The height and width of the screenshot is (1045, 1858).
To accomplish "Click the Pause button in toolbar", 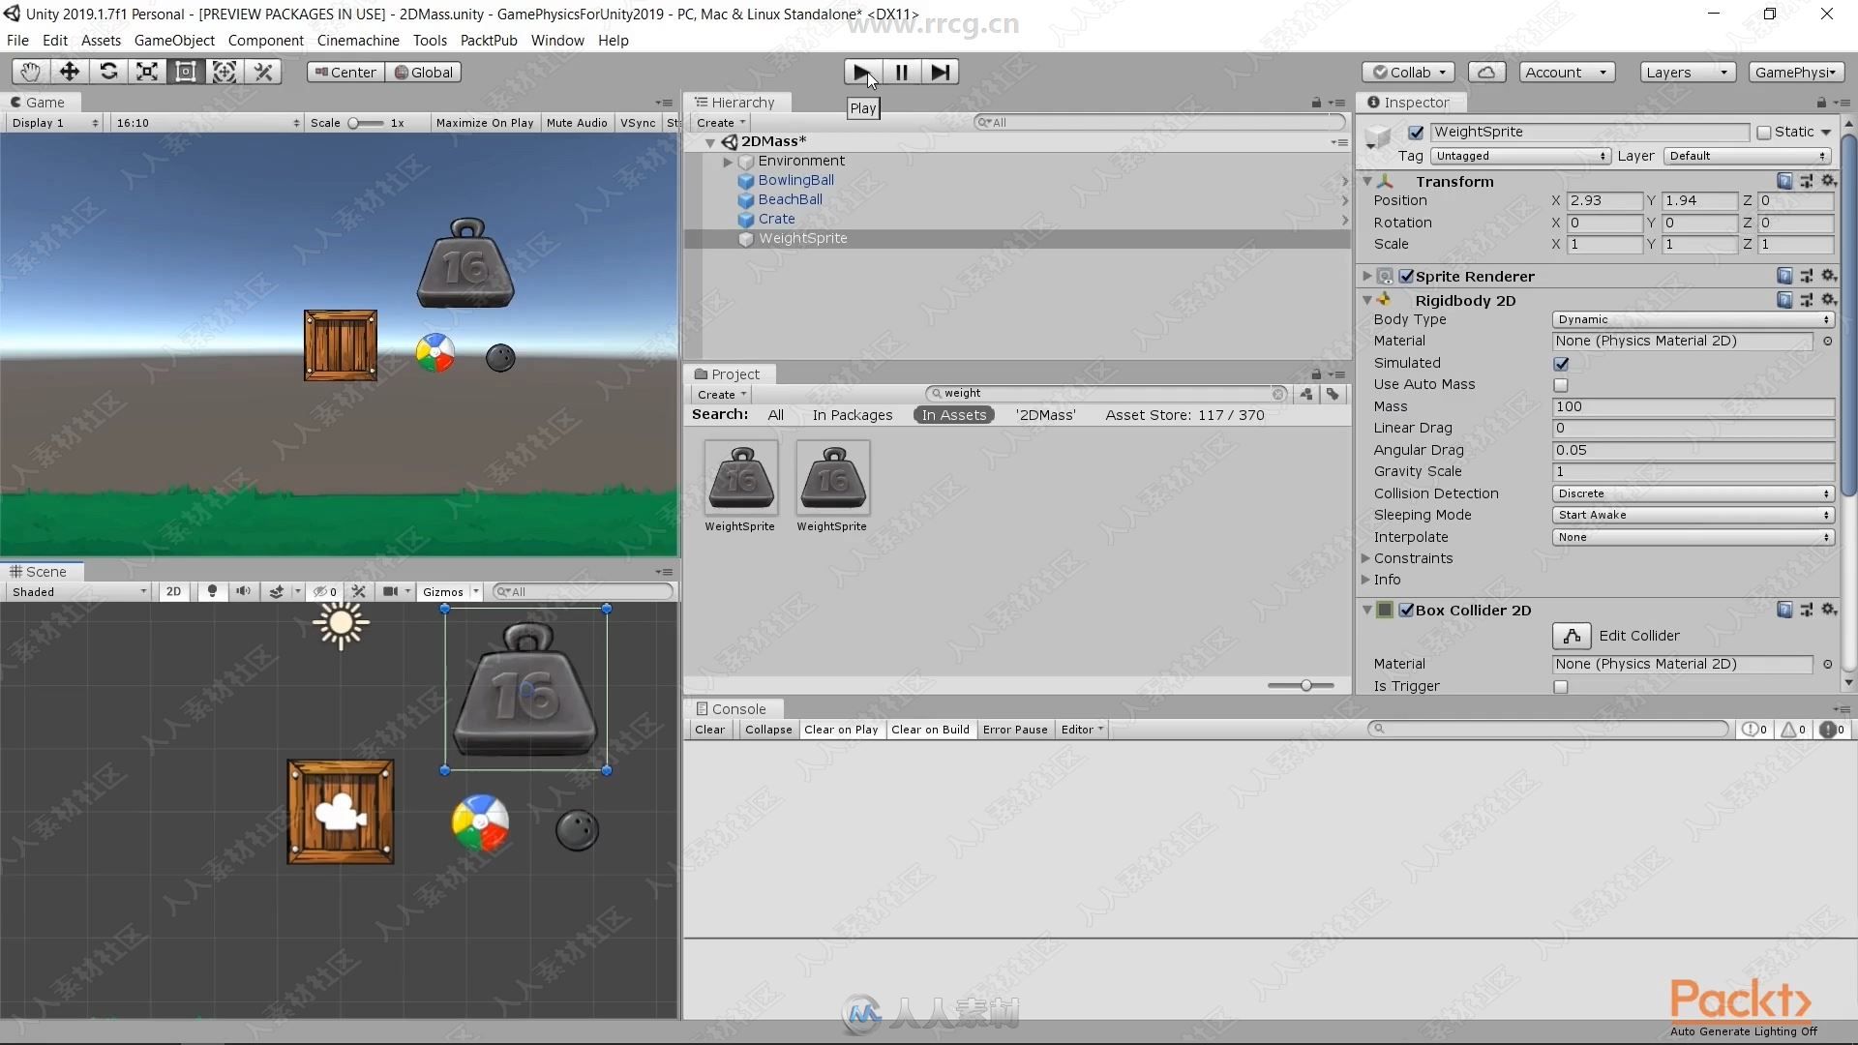I will click(901, 72).
